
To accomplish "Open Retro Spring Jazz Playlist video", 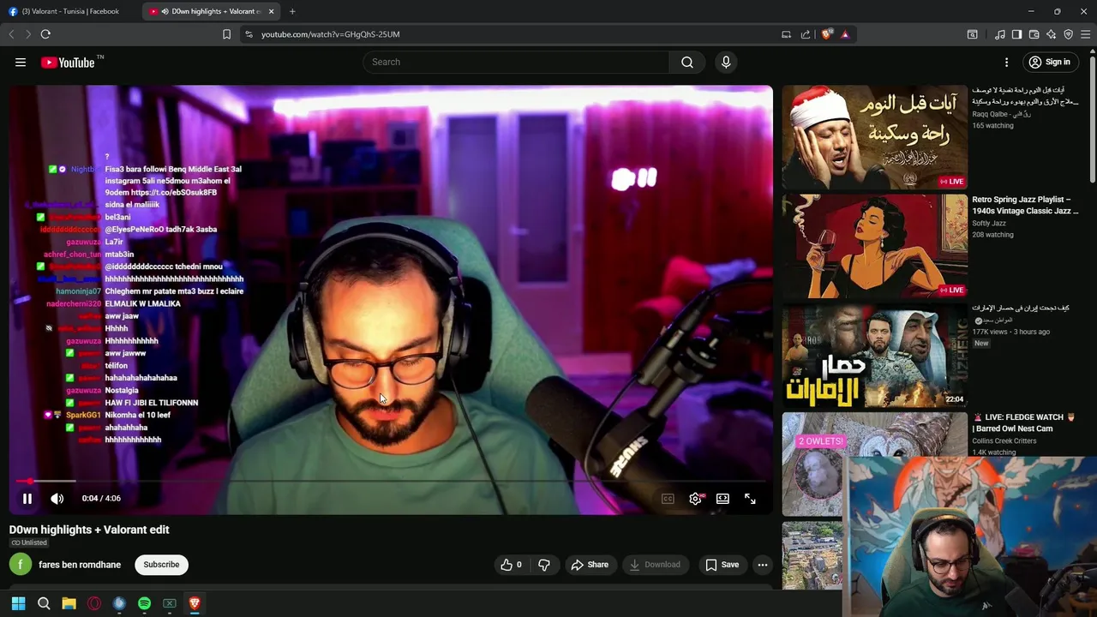I will pos(1025,205).
